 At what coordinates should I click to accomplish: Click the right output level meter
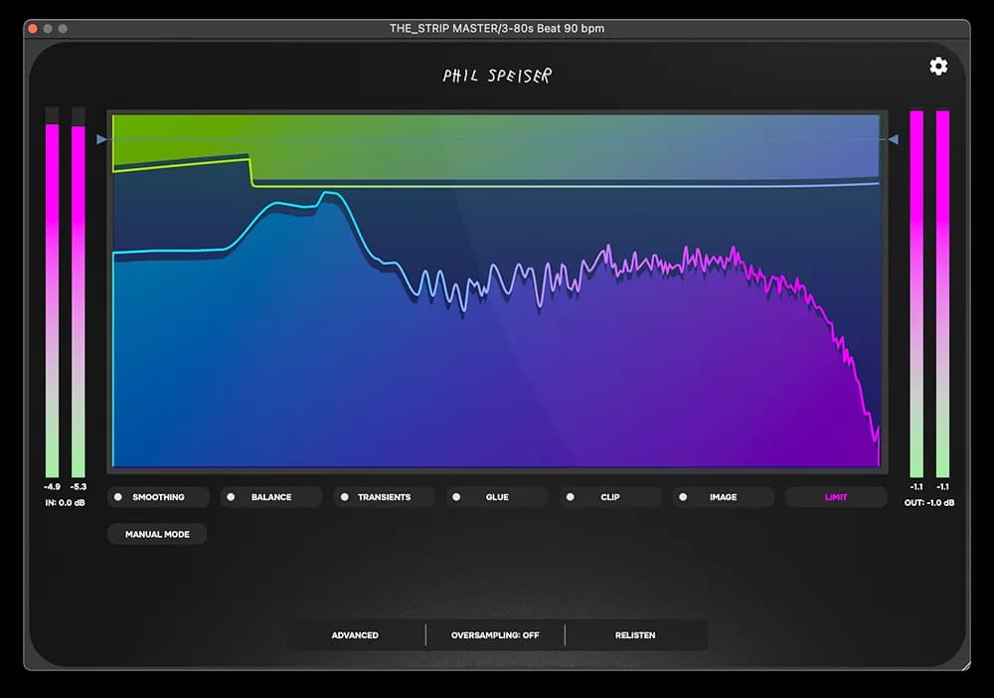coord(942,293)
